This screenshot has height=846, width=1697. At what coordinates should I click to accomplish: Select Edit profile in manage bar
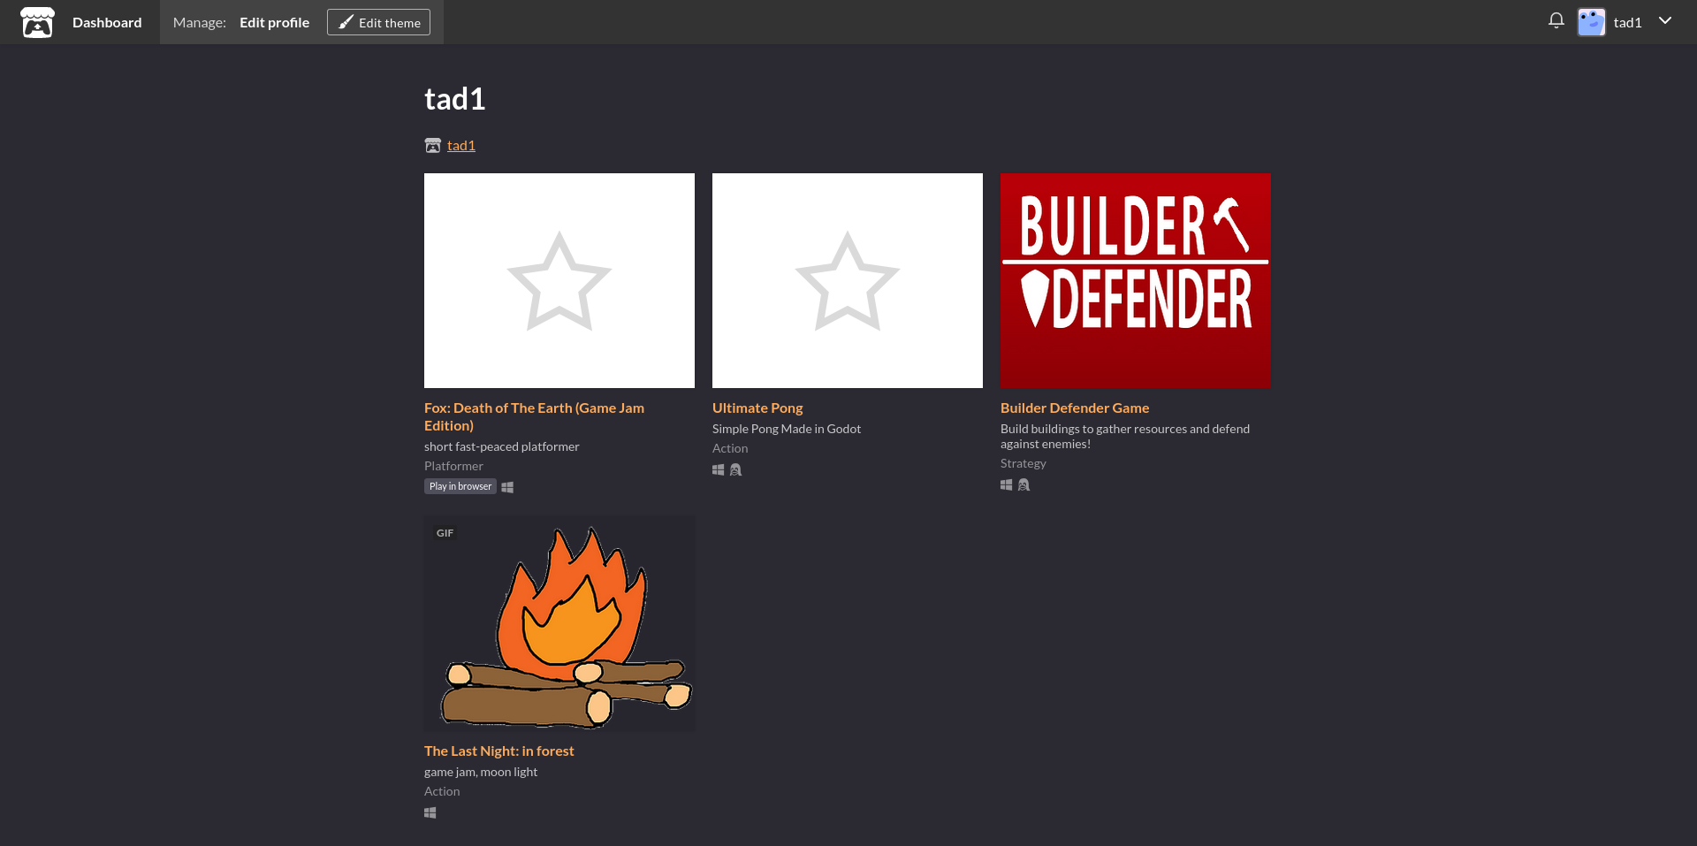click(274, 22)
